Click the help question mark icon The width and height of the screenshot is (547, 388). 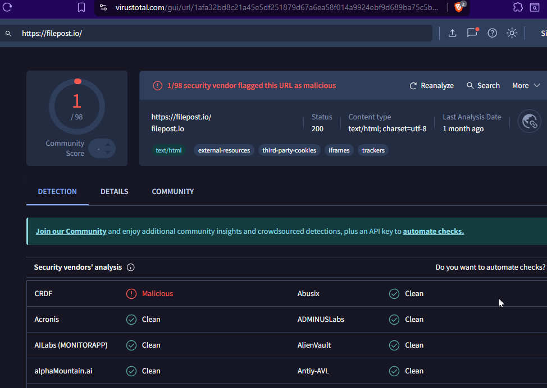[492, 33]
